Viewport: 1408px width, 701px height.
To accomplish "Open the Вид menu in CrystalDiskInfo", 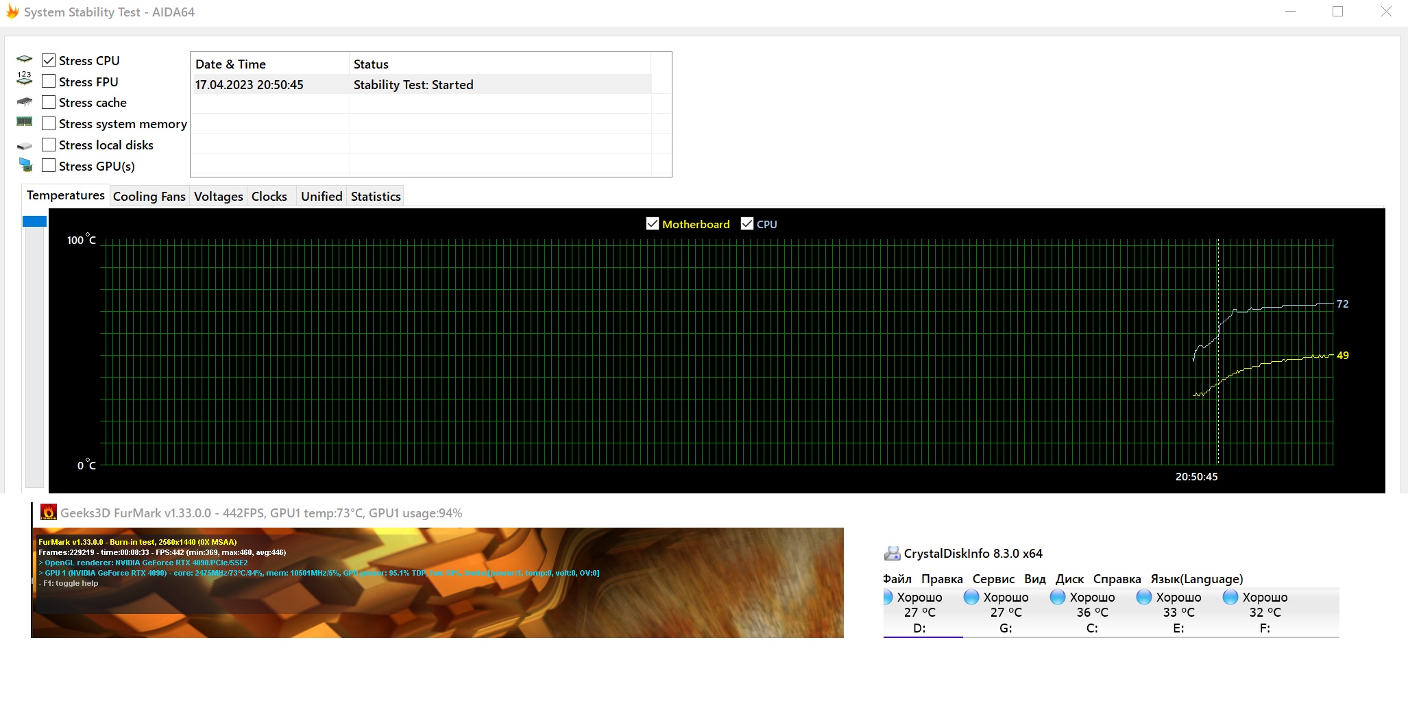I will (1035, 579).
